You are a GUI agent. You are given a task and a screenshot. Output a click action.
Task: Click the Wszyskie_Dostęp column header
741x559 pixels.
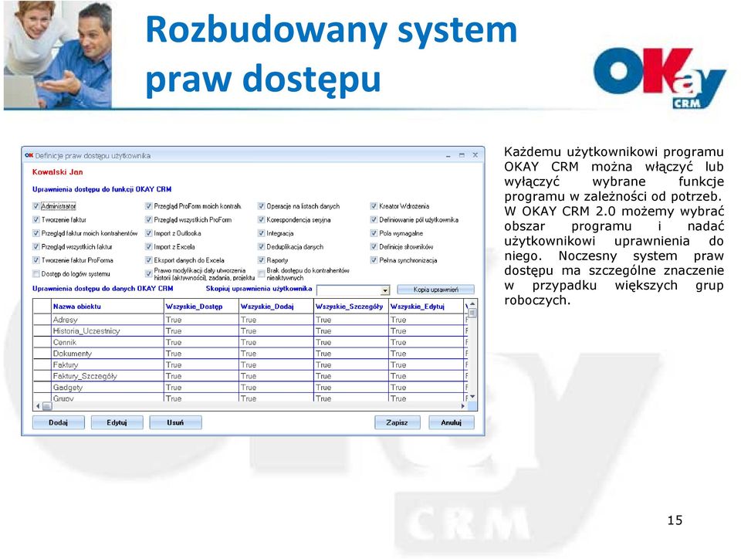pos(201,307)
